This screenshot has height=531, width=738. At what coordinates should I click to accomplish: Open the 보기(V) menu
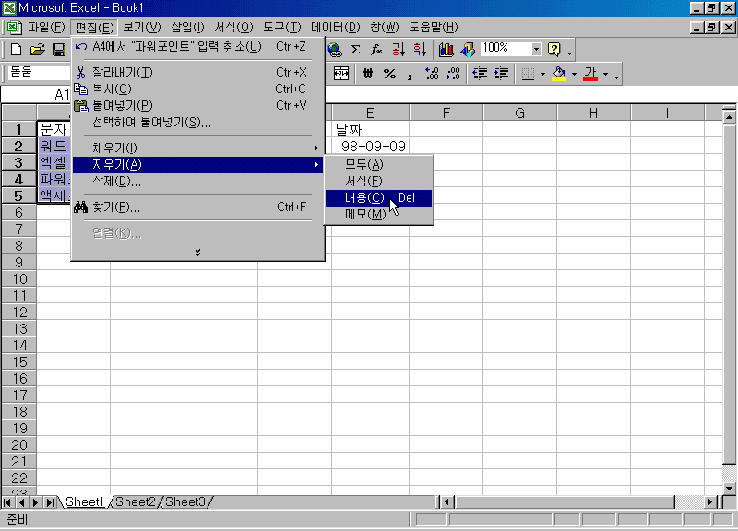pyautogui.click(x=142, y=28)
